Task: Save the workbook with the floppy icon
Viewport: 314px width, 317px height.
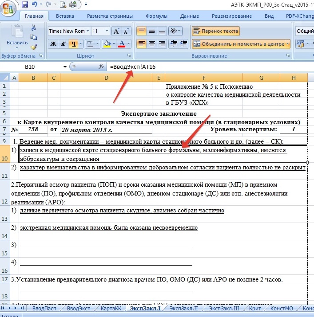Action: [x=25, y=4]
